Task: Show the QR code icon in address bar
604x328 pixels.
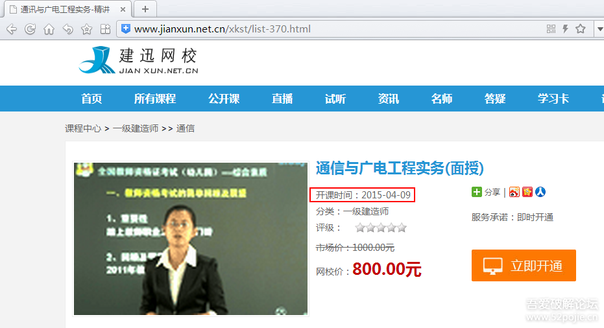Action: click(x=551, y=29)
